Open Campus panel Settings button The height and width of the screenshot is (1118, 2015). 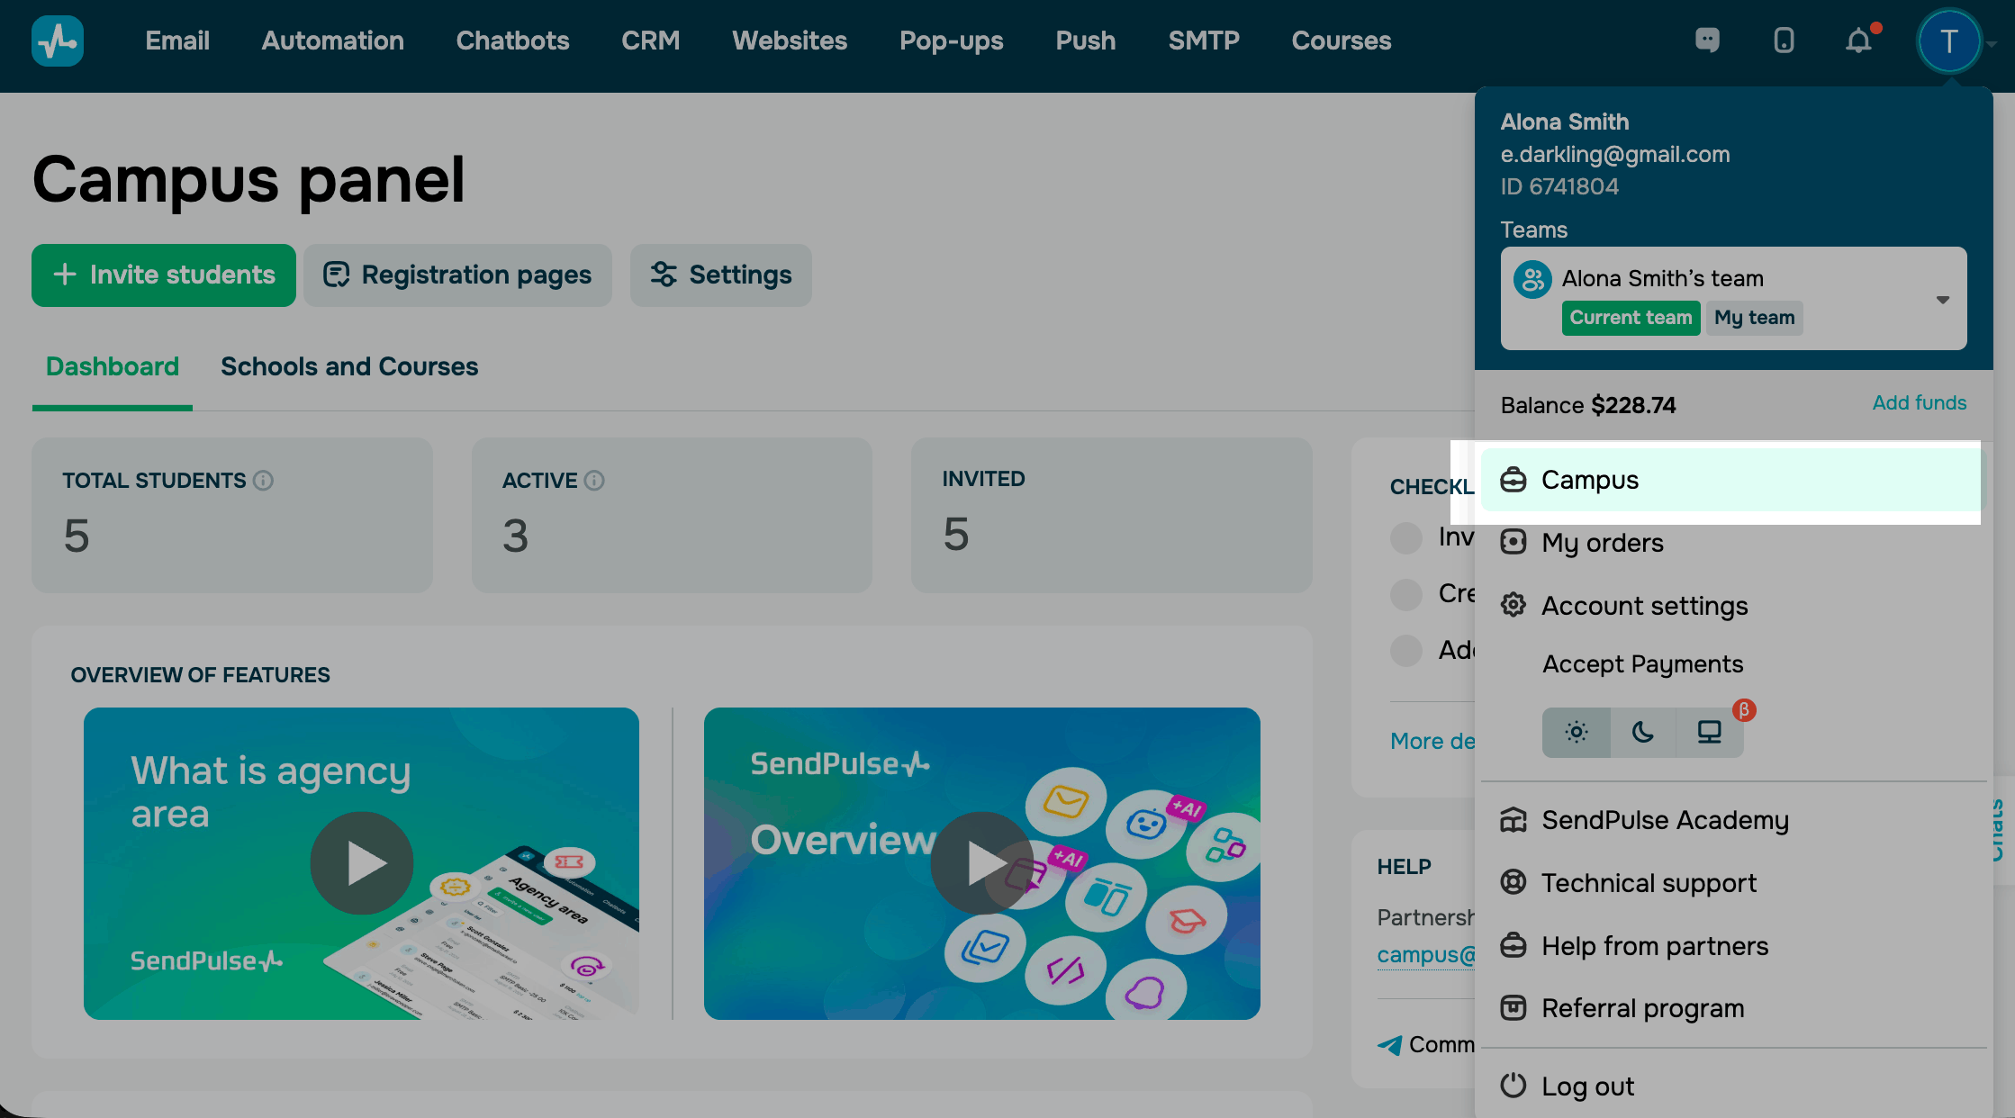[x=721, y=275]
